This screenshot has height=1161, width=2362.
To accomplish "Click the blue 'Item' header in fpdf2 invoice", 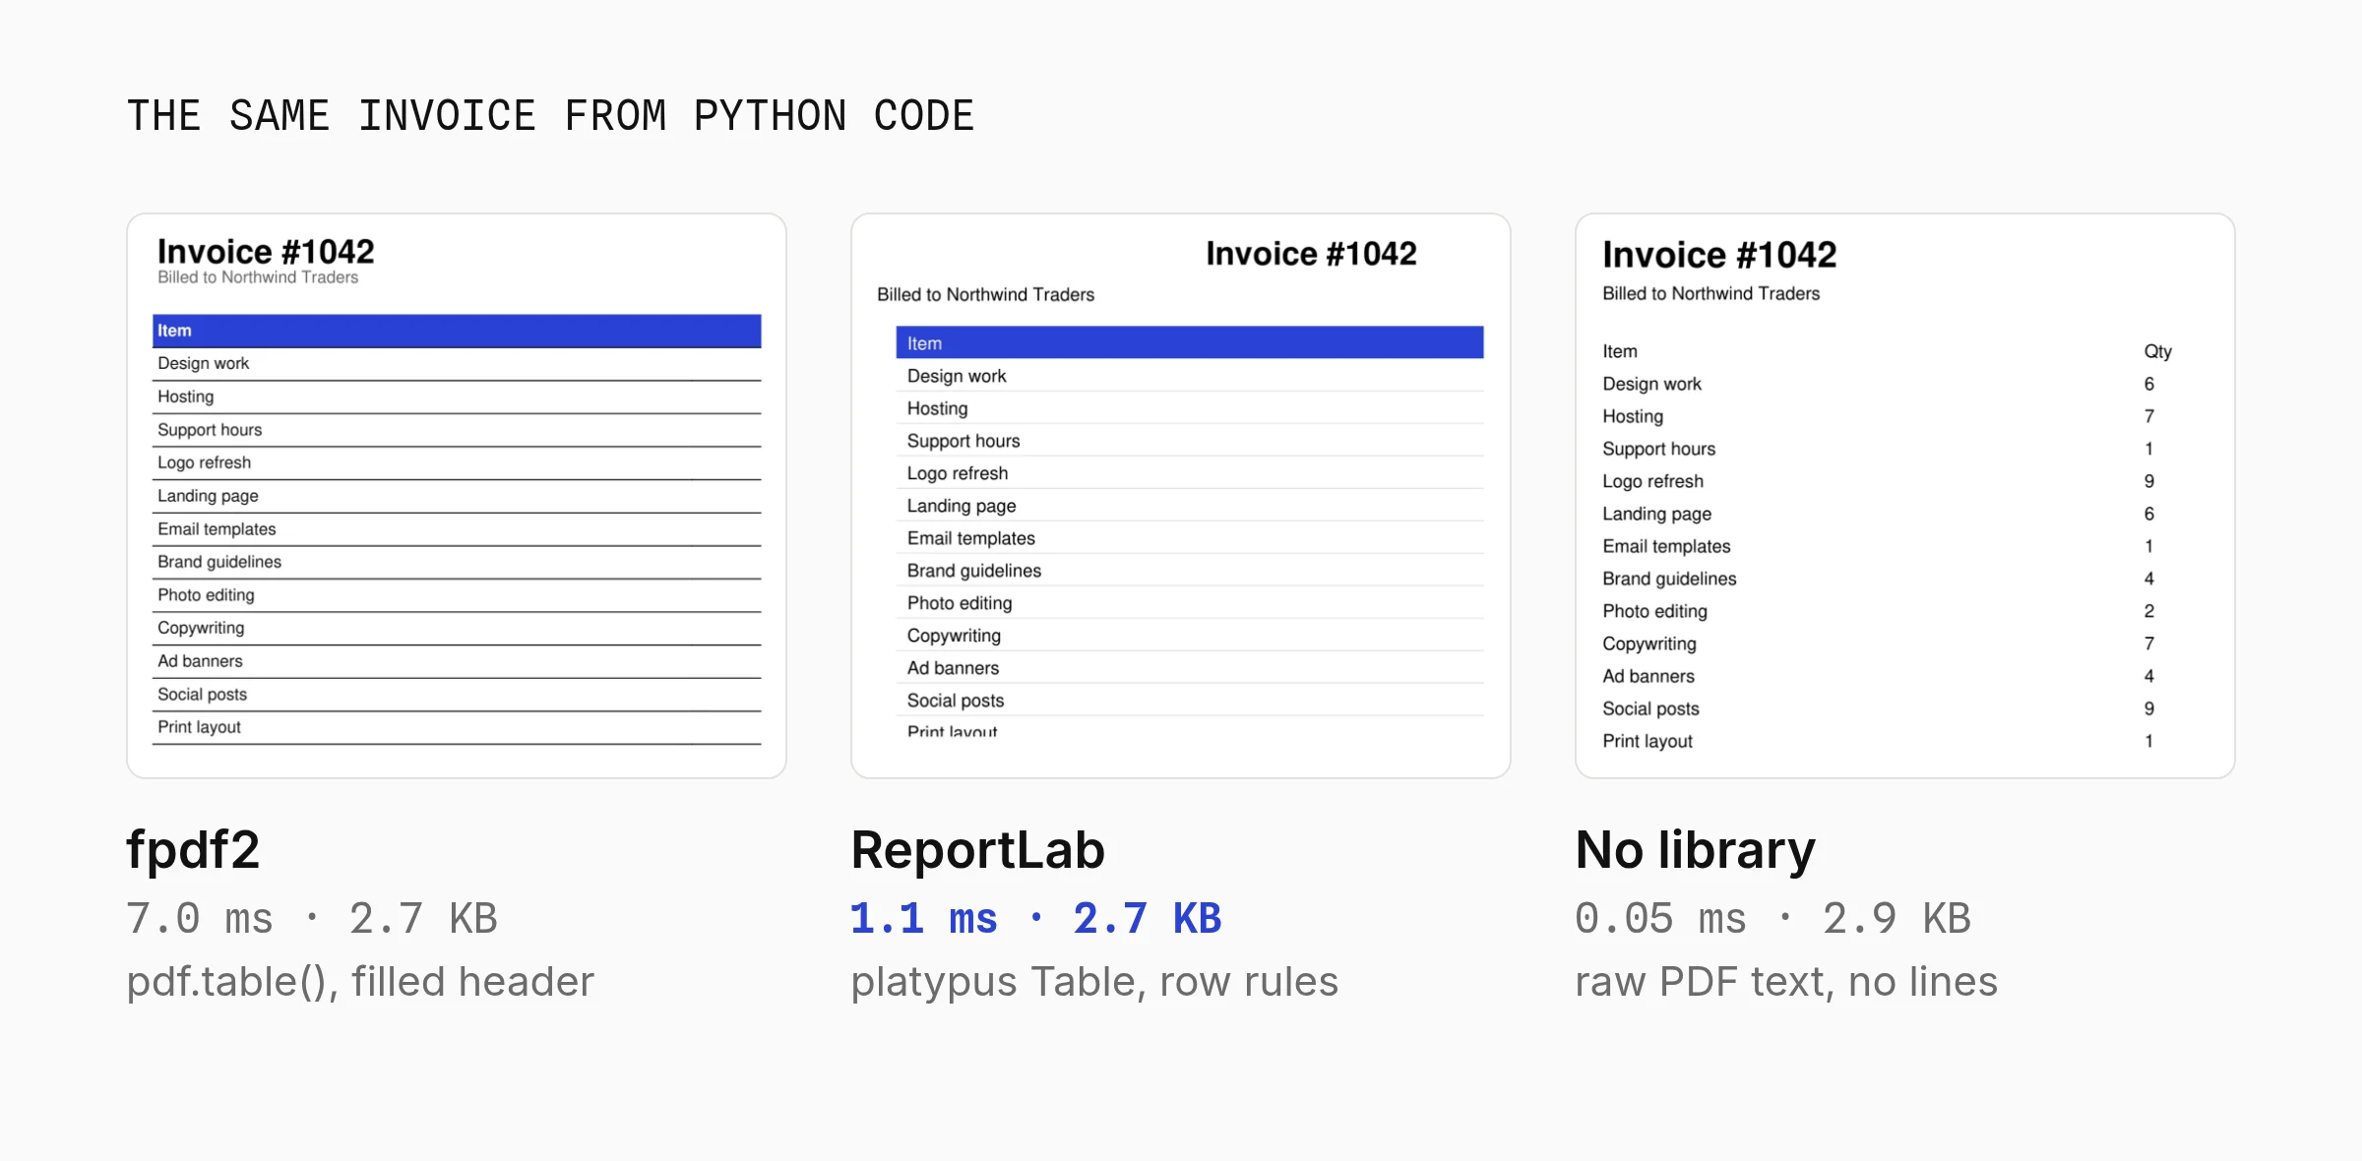I will point(457,331).
